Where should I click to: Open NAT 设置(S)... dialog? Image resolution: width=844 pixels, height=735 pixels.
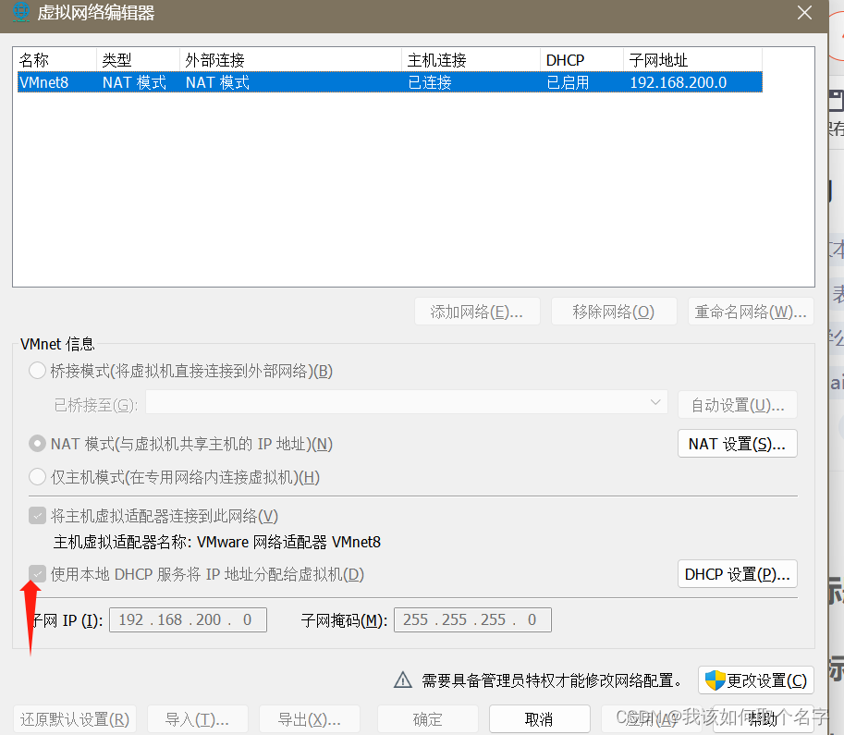738,444
